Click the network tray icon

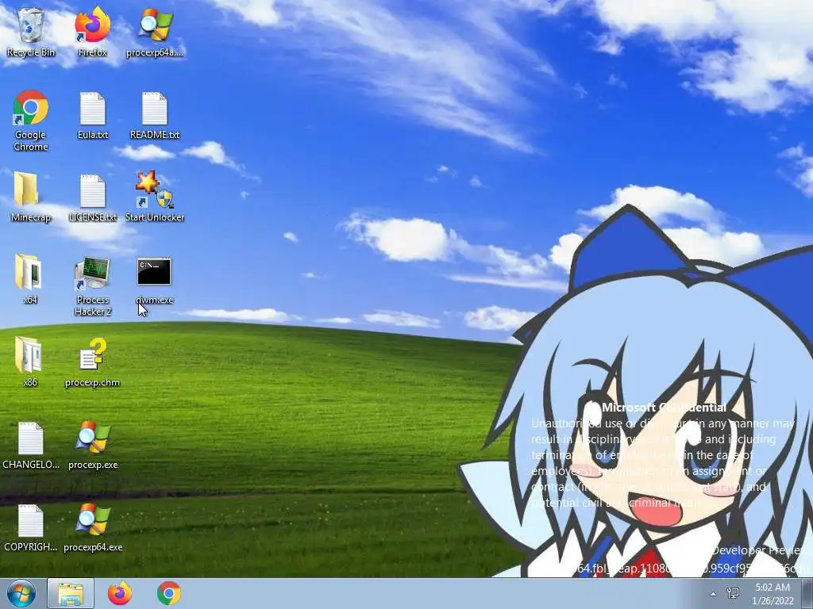tap(733, 593)
